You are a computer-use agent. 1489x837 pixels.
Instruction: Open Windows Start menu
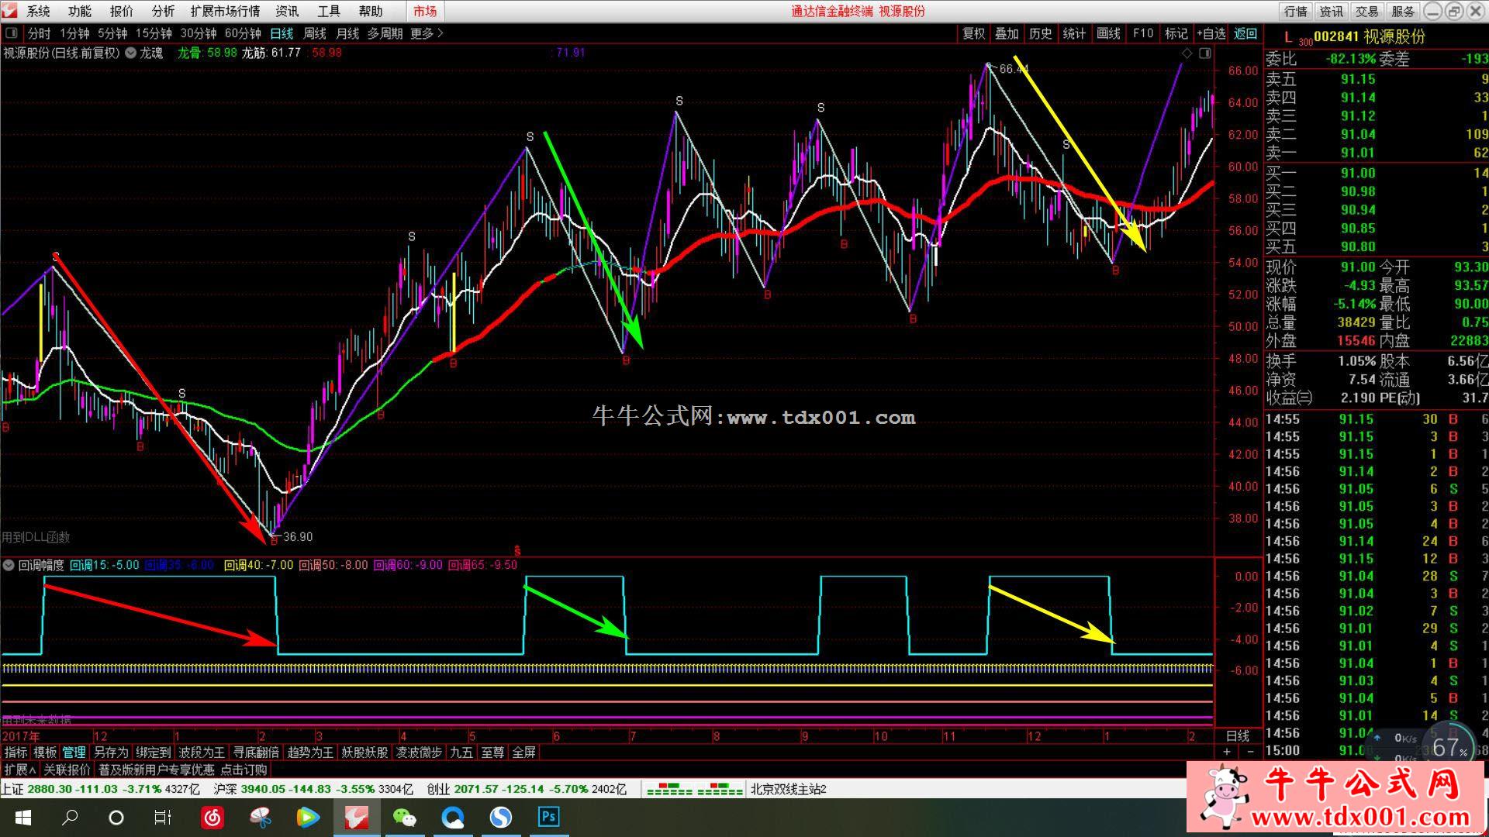coord(22,818)
